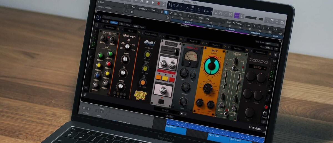
Task: Open the list editors icon
Action: 267,20
